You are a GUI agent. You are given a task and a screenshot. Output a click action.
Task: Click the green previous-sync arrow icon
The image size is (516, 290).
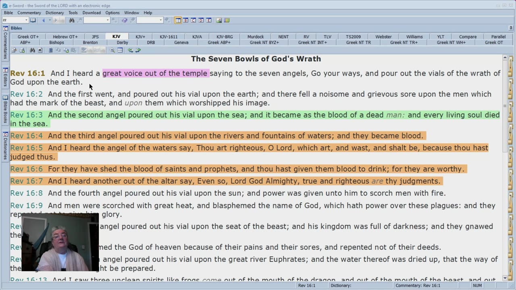pos(130,50)
